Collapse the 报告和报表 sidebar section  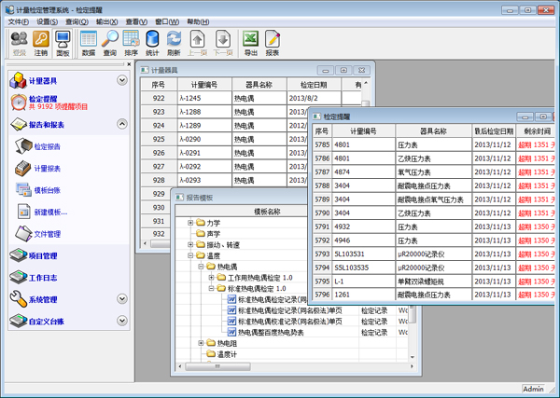tap(121, 124)
